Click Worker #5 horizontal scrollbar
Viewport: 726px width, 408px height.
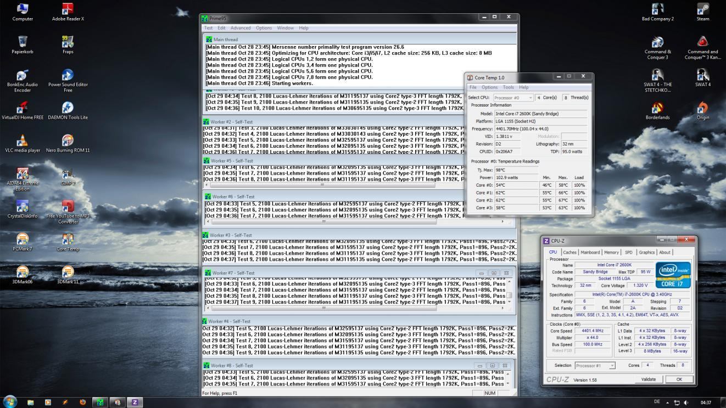[x=322, y=185]
